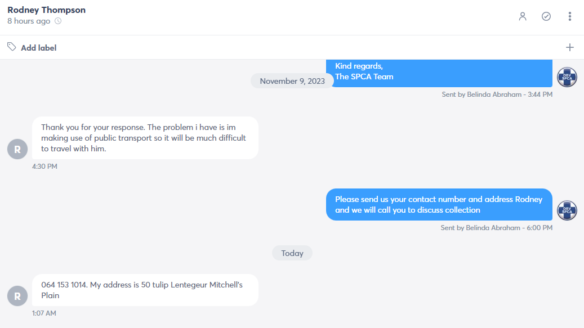Click SPCA avatar beside 6:00 PM message
Screen dimensions: 584x328
567,210
